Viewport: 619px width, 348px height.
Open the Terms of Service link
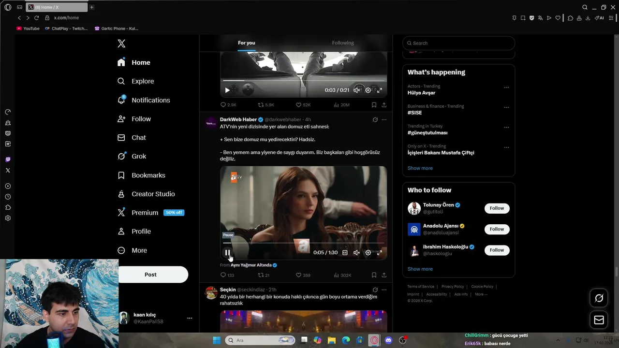pyautogui.click(x=421, y=287)
